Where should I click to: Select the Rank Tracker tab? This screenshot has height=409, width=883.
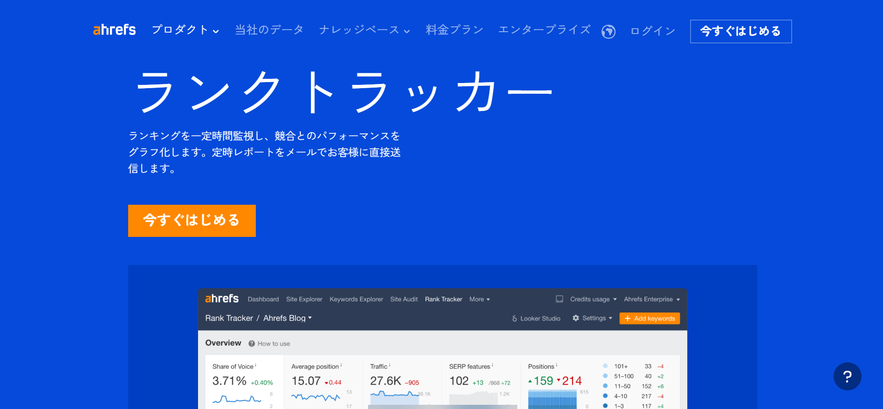(444, 299)
